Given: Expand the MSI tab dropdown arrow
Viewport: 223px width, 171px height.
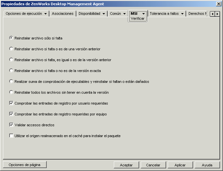Looking at the screenshot, I should (x=143, y=14).
